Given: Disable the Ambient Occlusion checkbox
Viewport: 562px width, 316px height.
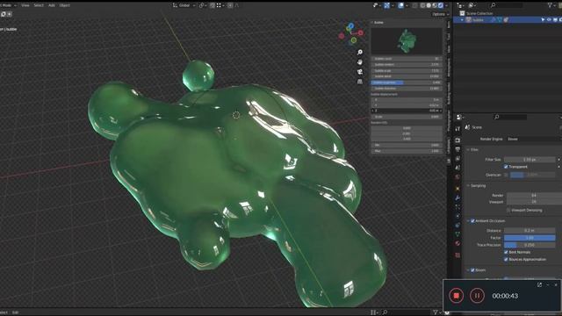Looking at the screenshot, I should [x=472, y=220].
